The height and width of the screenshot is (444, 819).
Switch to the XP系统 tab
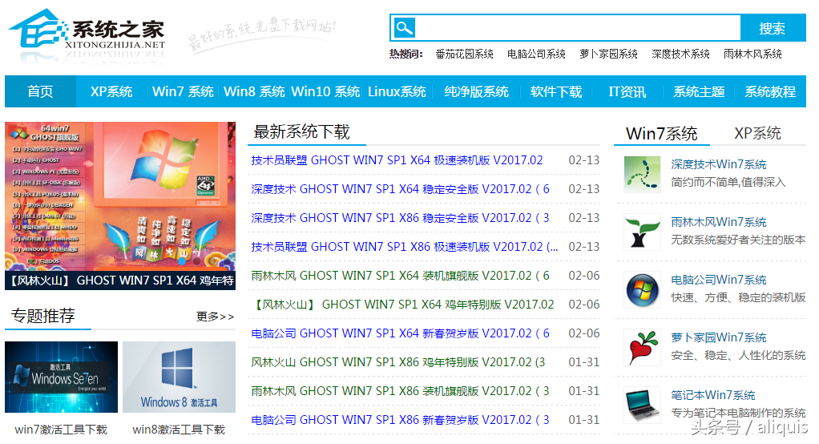pyautogui.click(x=757, y=133)
